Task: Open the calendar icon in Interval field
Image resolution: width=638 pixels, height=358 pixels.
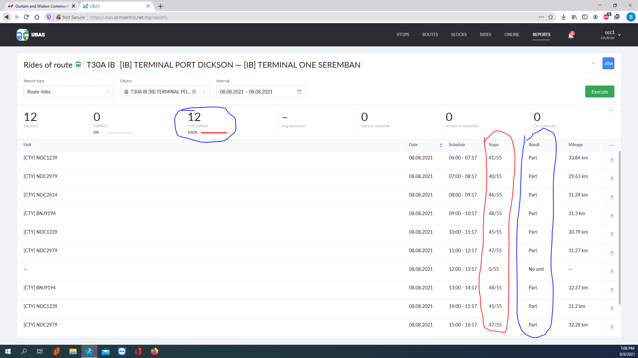Action: tap(299, 92)
